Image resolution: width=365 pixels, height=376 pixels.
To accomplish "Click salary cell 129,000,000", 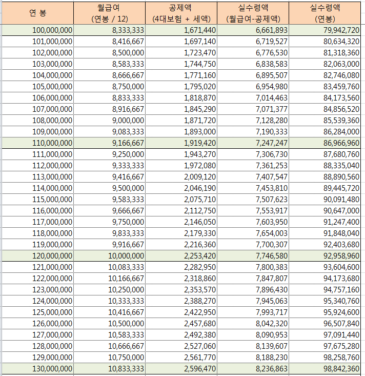I will coord(37,357).
